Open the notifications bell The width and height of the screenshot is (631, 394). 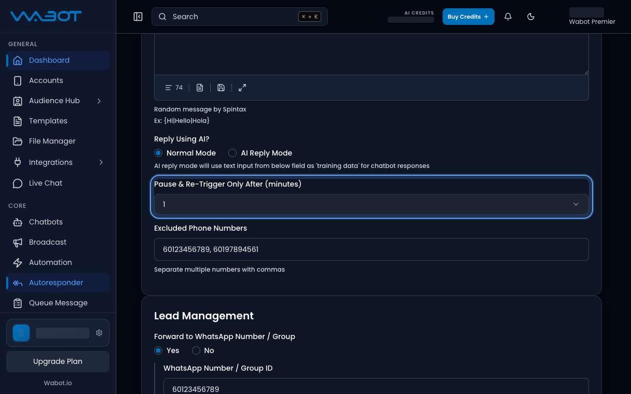508,17
